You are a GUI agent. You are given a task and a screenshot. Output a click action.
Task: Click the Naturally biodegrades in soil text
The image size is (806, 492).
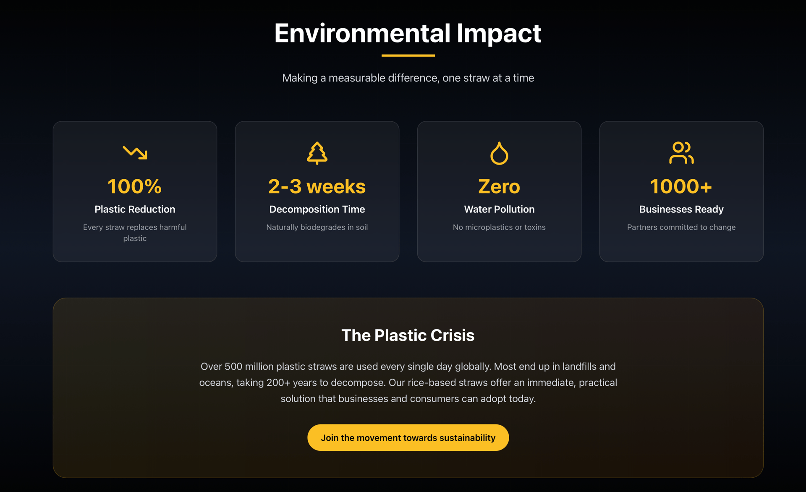click(x=317, y=227)
